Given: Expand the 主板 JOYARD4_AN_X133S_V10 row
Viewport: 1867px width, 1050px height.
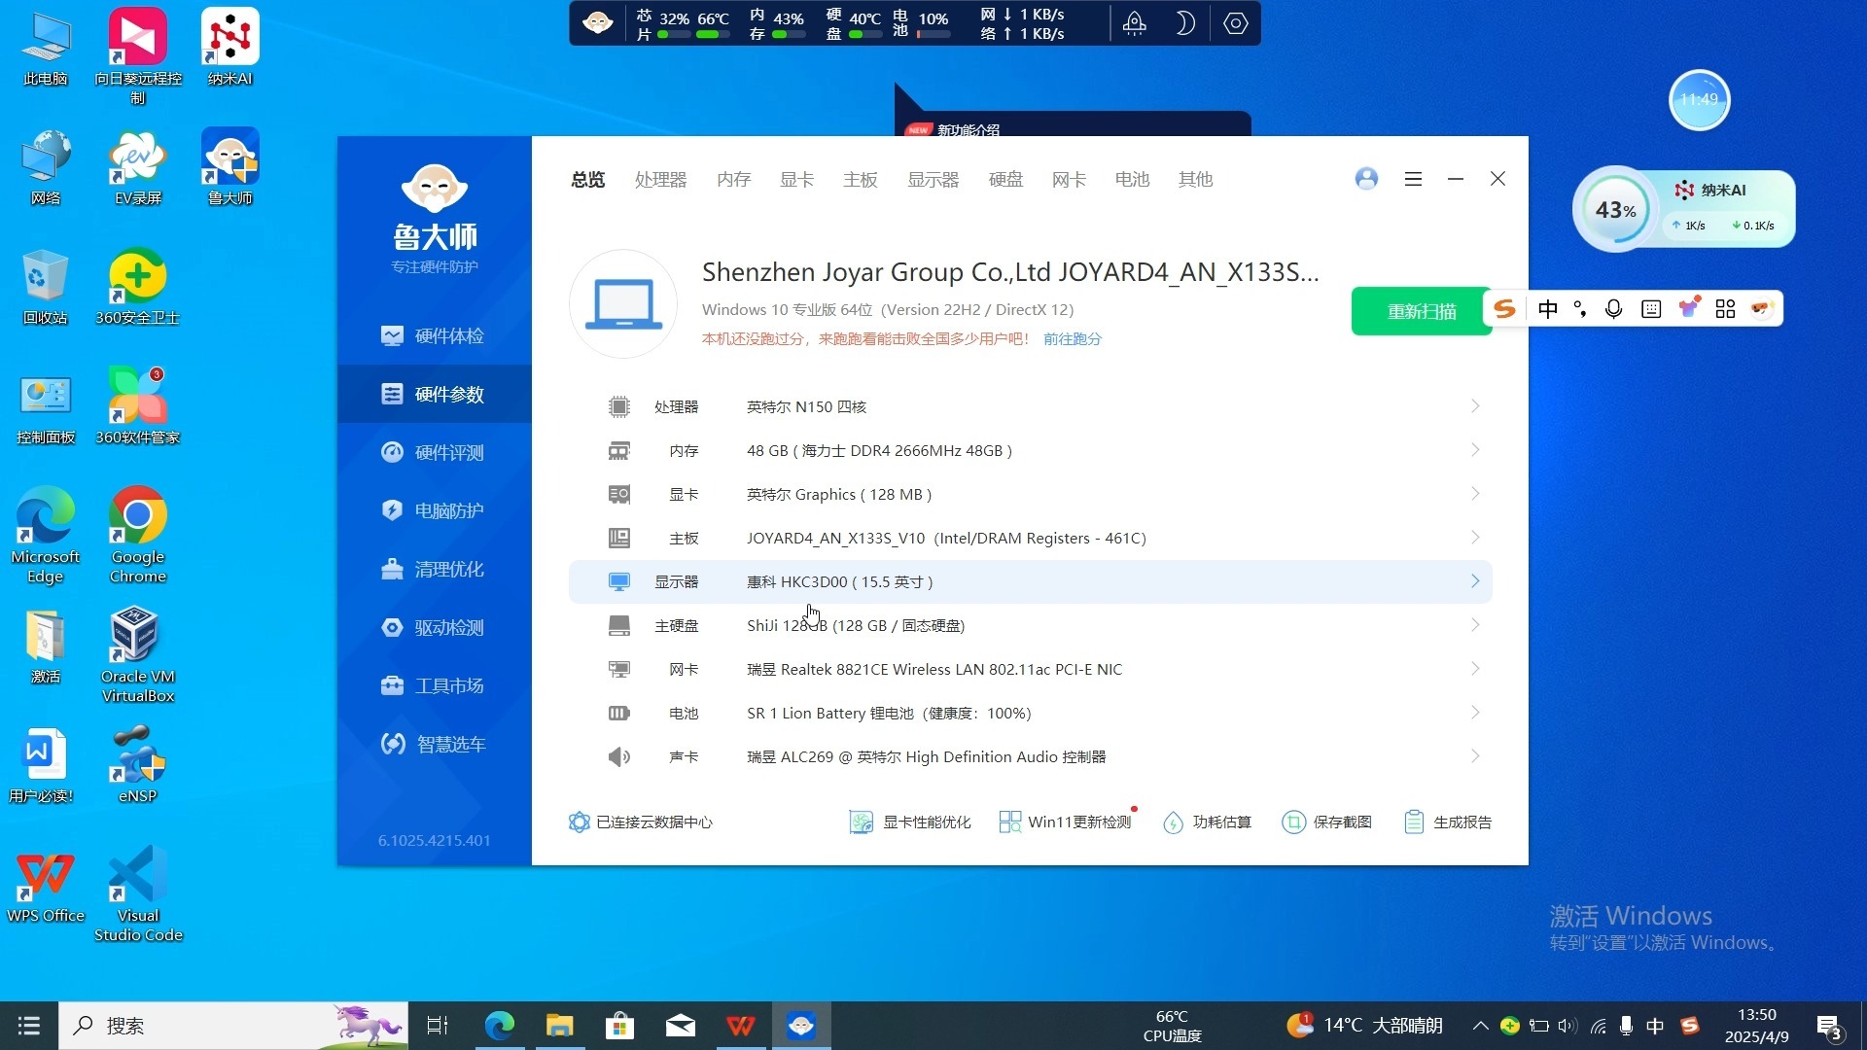Looking at the screenshot, I should (1031, 538).
